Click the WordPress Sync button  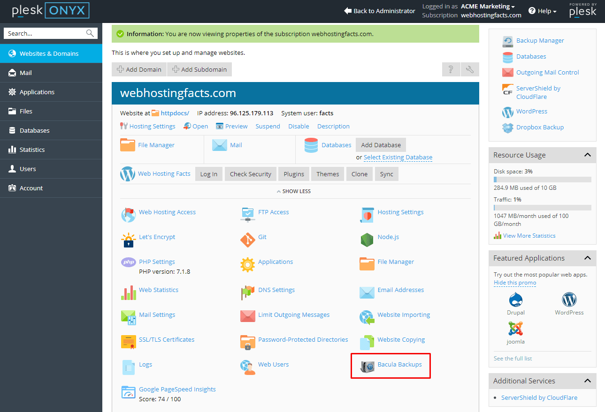coord(387,174)
